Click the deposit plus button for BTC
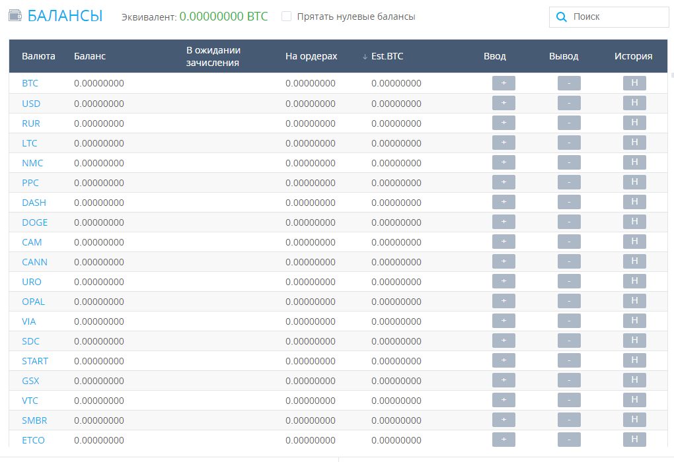The image size is (674, 462). point(504,83)
